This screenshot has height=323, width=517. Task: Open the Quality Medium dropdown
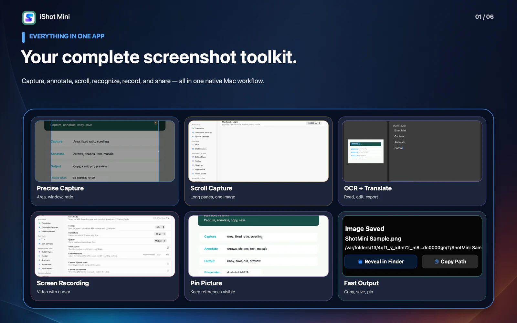point(160,241)
